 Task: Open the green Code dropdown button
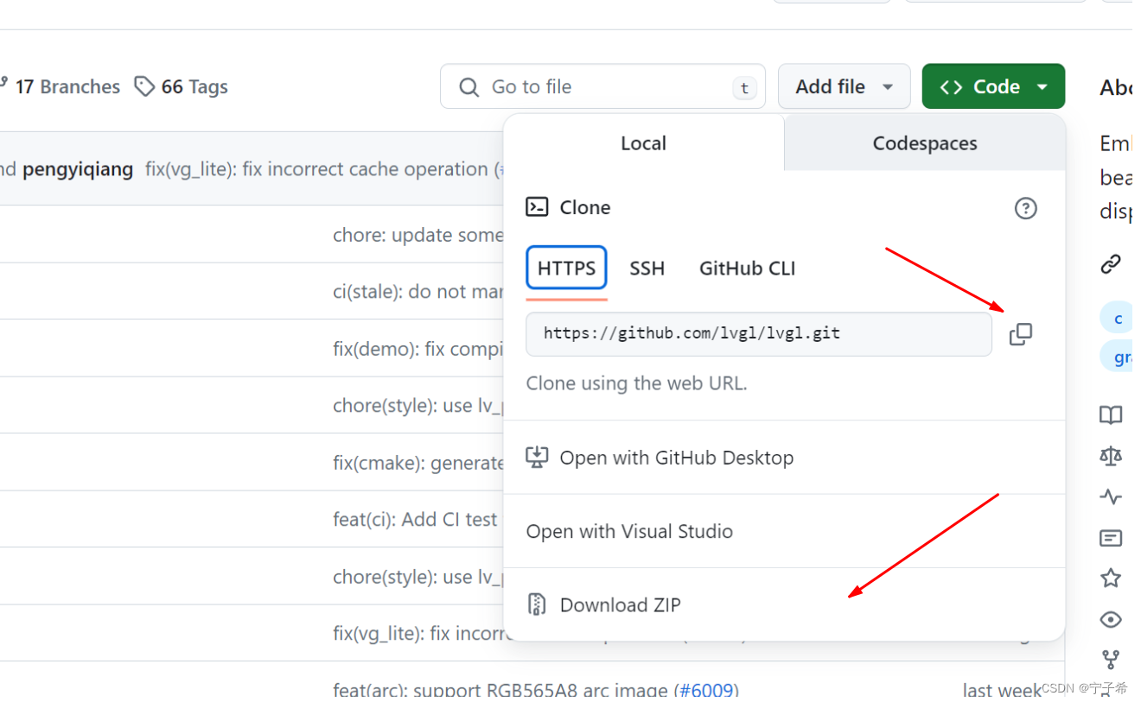pyautogui.click(x=993, y=86)
